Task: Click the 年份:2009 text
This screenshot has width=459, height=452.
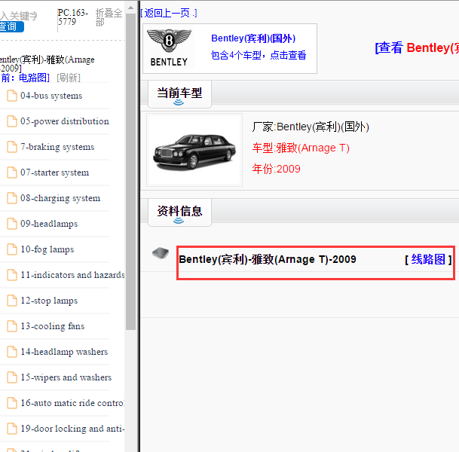Action: tap(276, 169)
